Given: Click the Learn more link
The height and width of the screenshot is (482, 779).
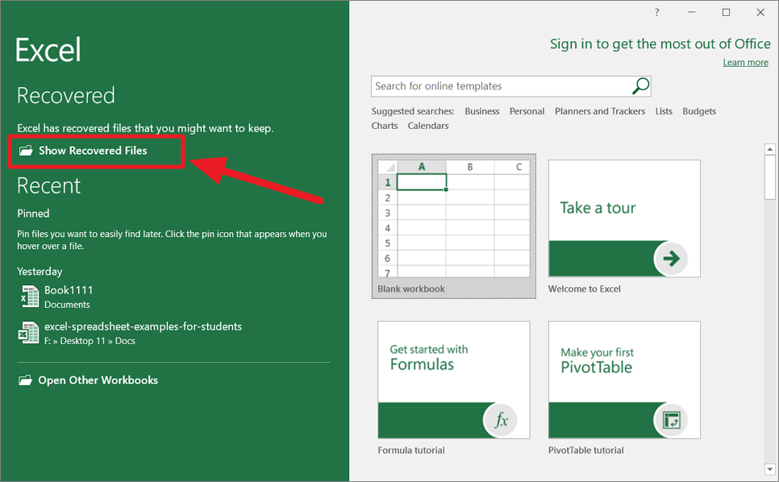Looking at the screenshot, I should click(745, 62).
